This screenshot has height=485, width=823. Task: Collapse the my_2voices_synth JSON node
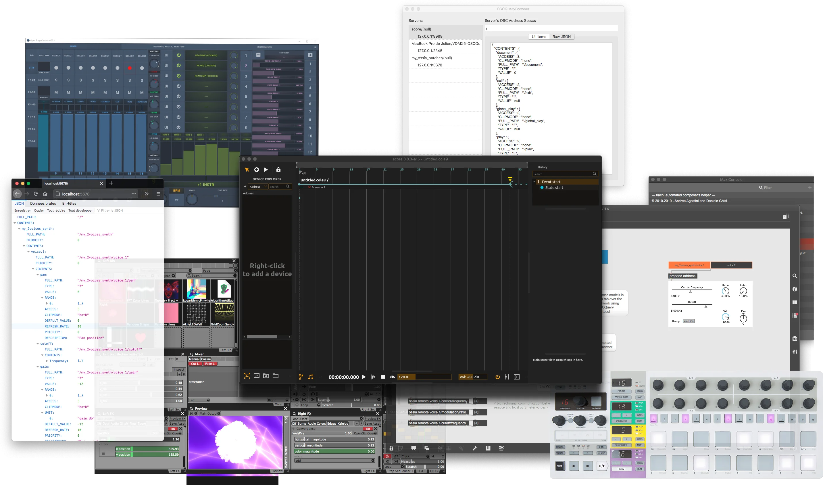pos(19,229)
